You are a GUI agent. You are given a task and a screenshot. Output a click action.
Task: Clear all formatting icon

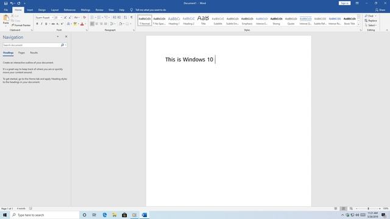click(x=84, y=18)
